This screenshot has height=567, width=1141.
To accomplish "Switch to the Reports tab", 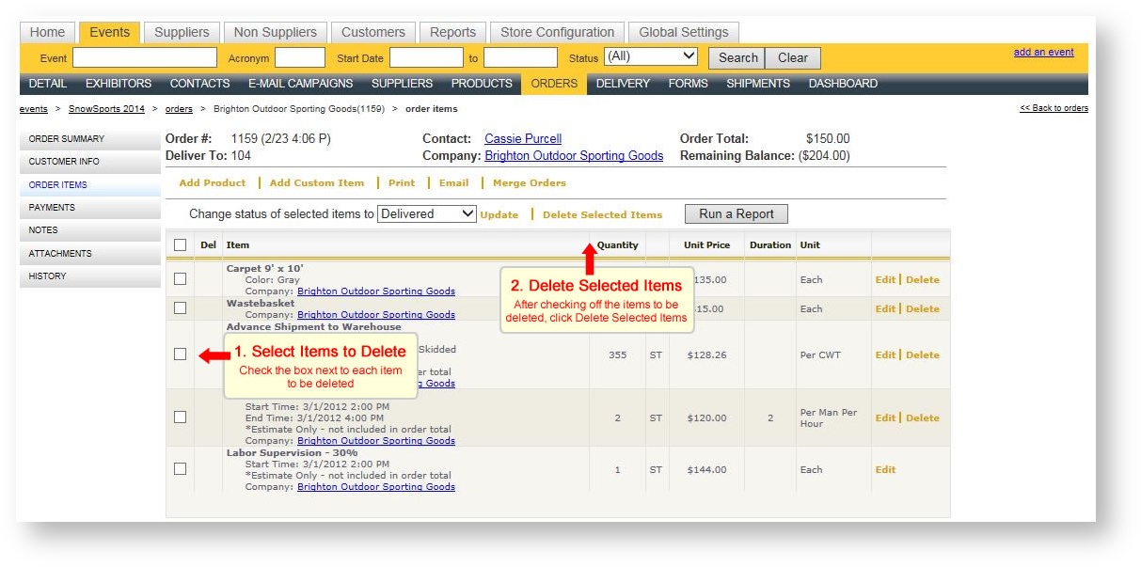I will coord(452,31).
